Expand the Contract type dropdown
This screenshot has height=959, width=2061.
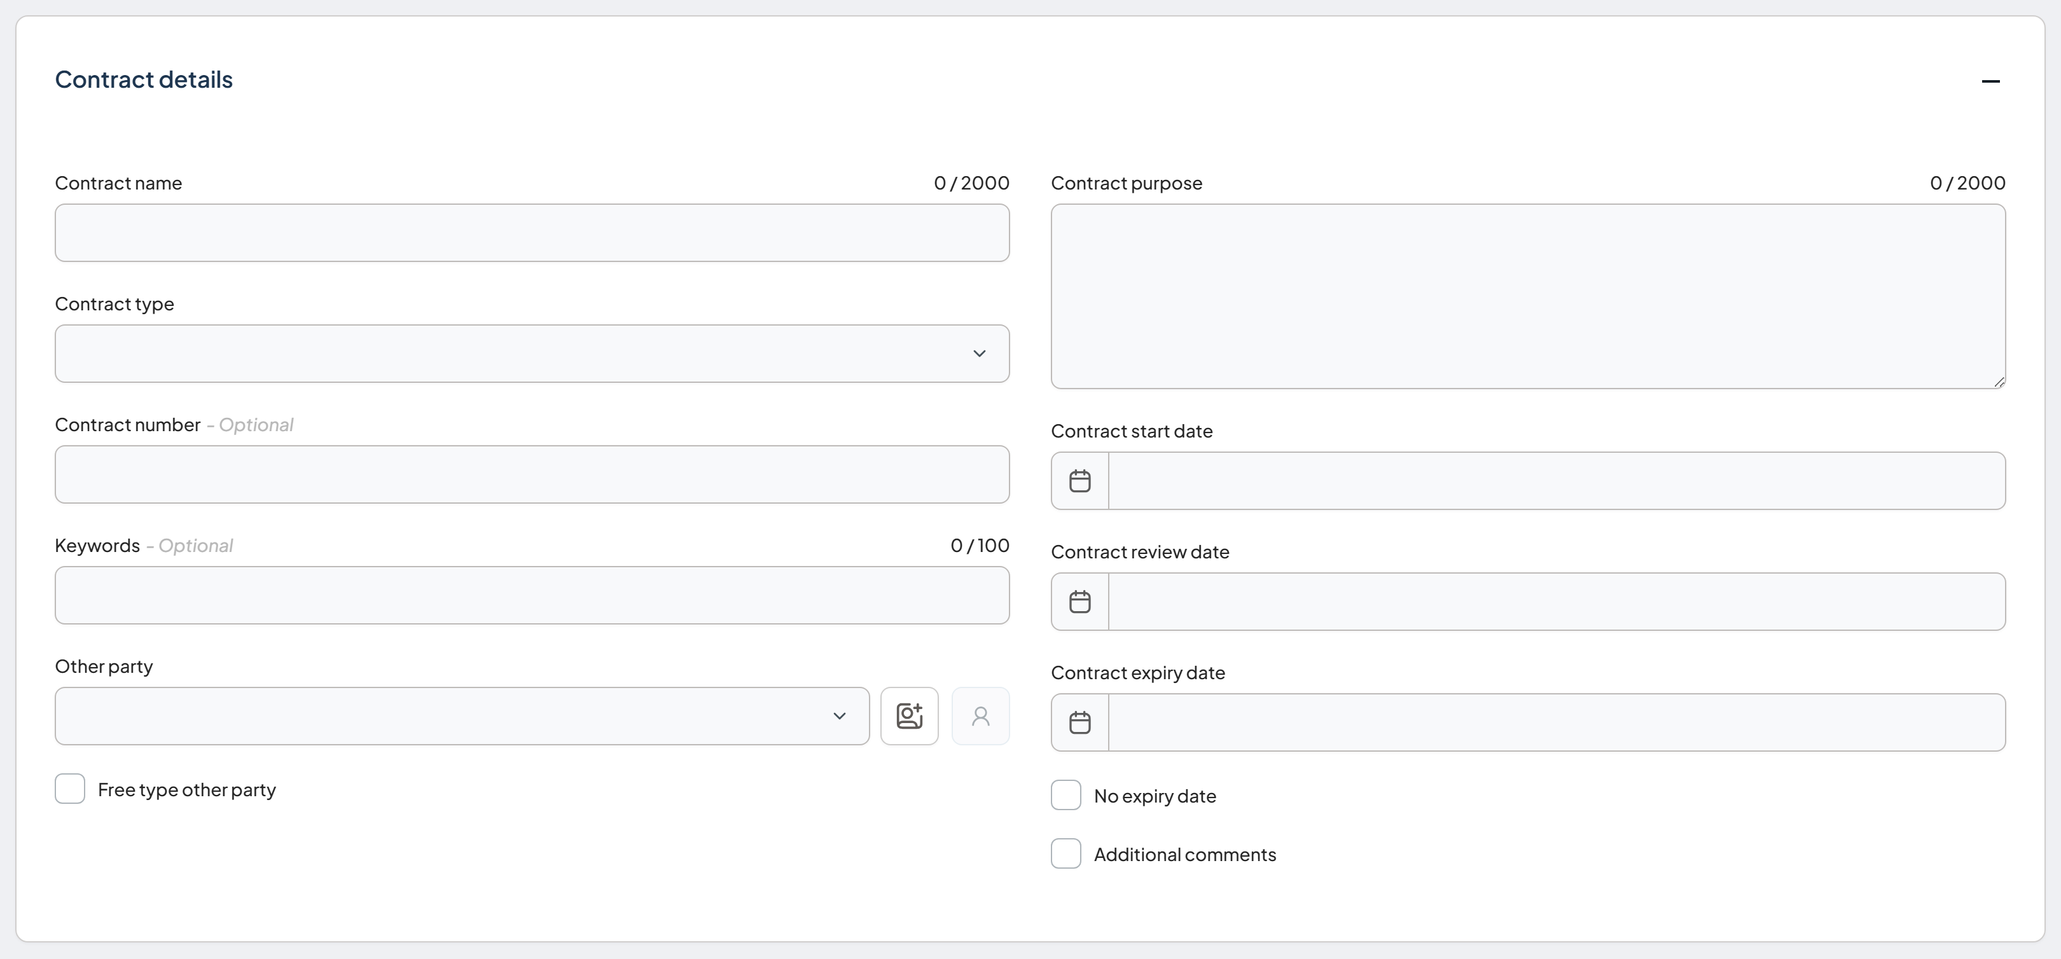pyautogui.click(x=532, y=354)
